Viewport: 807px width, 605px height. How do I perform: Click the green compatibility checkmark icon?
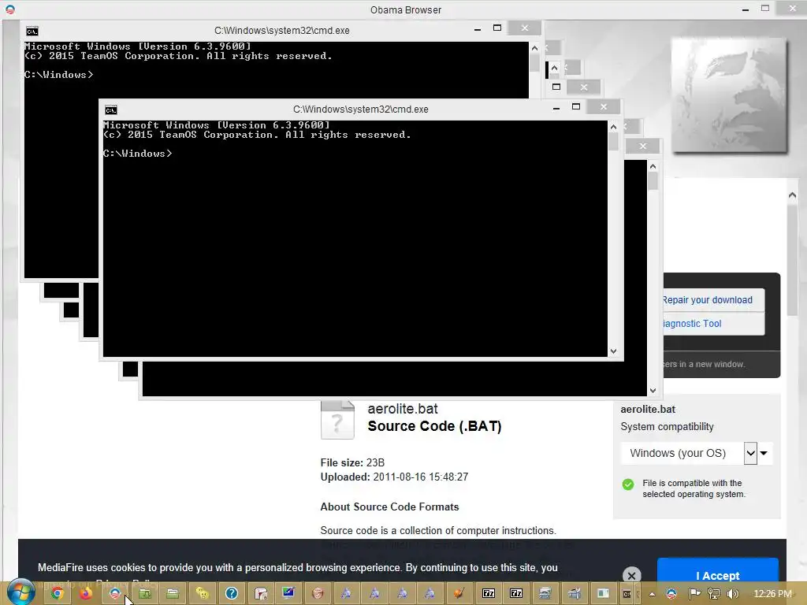[628, 484]
